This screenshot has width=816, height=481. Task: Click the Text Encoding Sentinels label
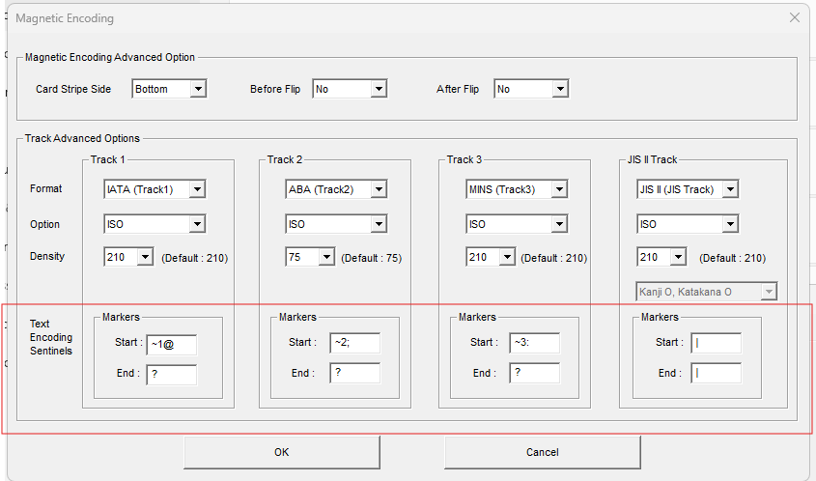click(x=51, y=337)
